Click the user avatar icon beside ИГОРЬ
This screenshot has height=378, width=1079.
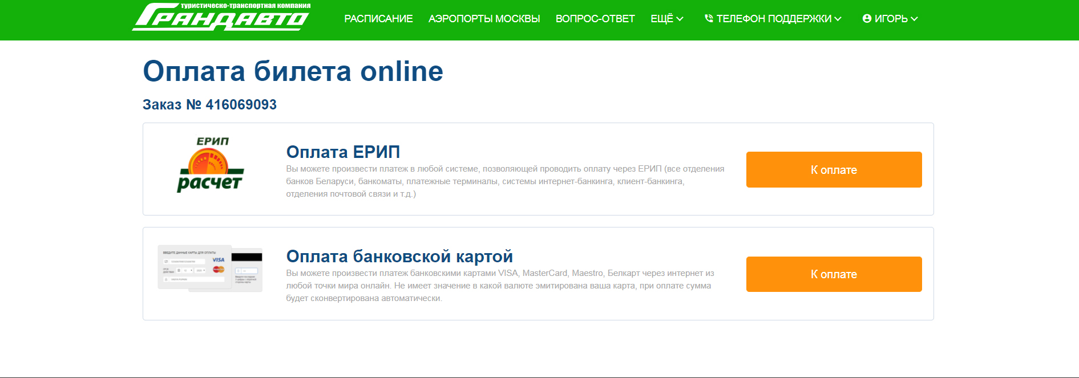867,19
